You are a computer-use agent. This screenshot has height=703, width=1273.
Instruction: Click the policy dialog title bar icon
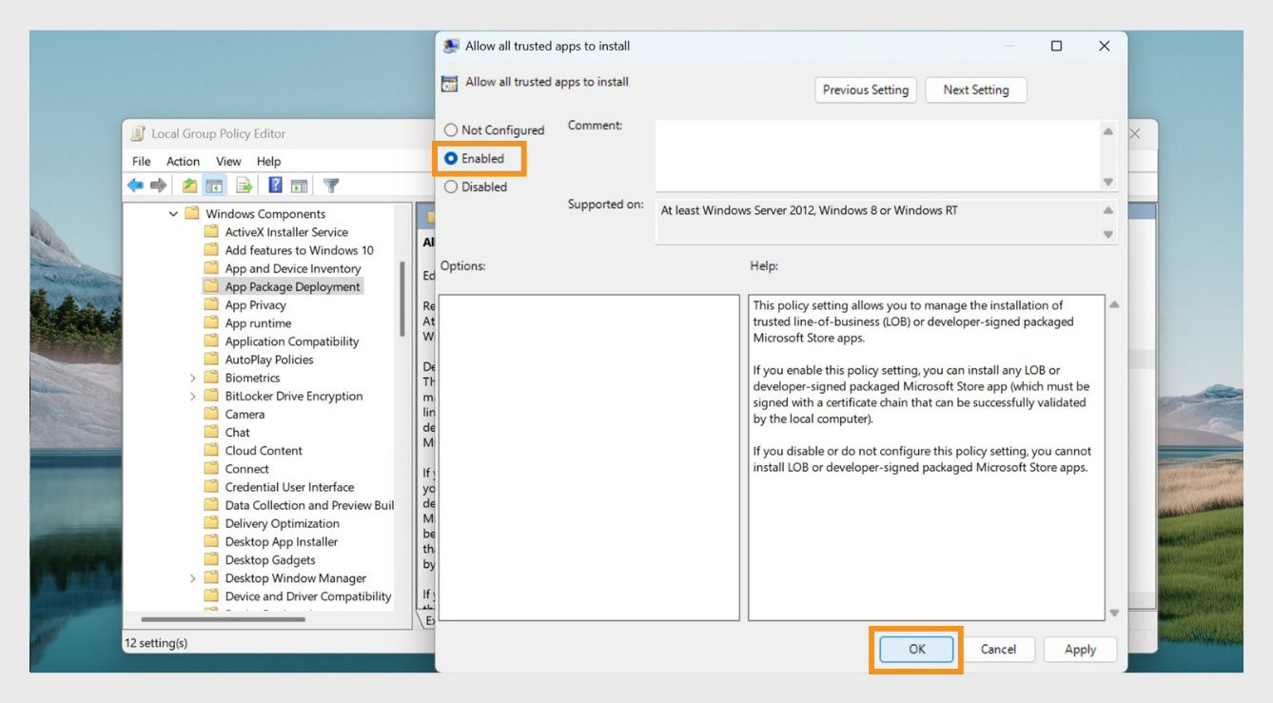pos(451,46)
